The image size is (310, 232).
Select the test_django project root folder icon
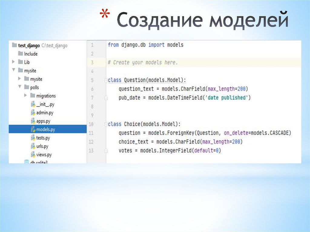14,45
